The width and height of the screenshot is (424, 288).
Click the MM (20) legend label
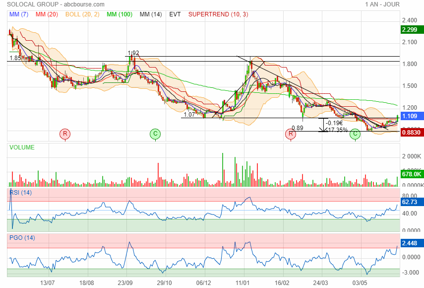(47, 14)
